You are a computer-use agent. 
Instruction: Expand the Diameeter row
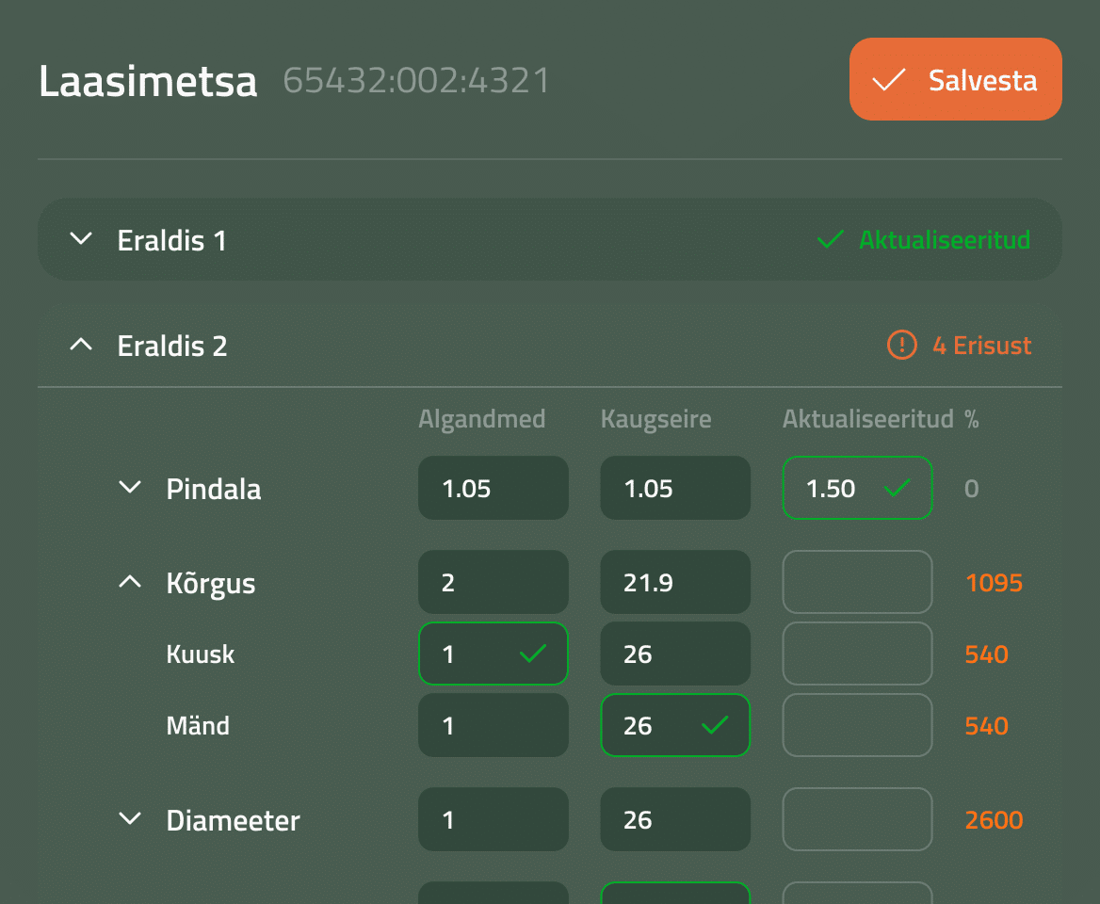point(129,818)
